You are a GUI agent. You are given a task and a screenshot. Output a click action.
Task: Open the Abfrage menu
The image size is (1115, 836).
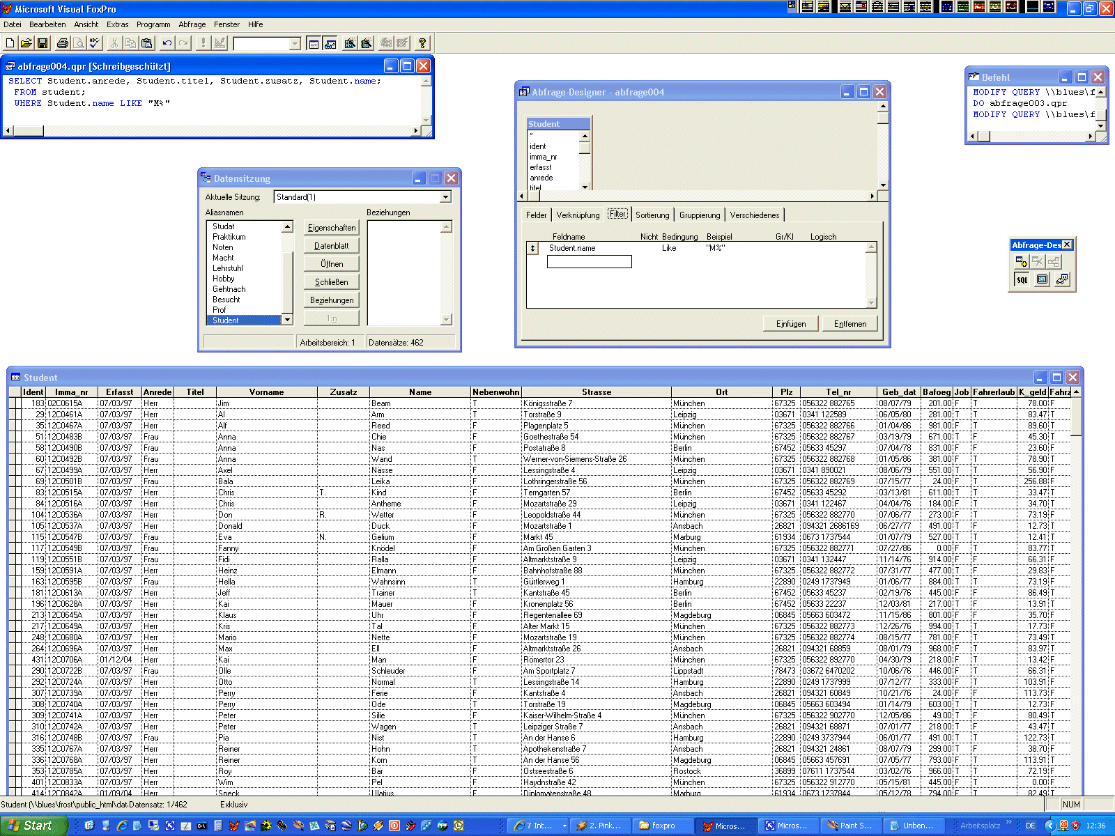point(192,24)
